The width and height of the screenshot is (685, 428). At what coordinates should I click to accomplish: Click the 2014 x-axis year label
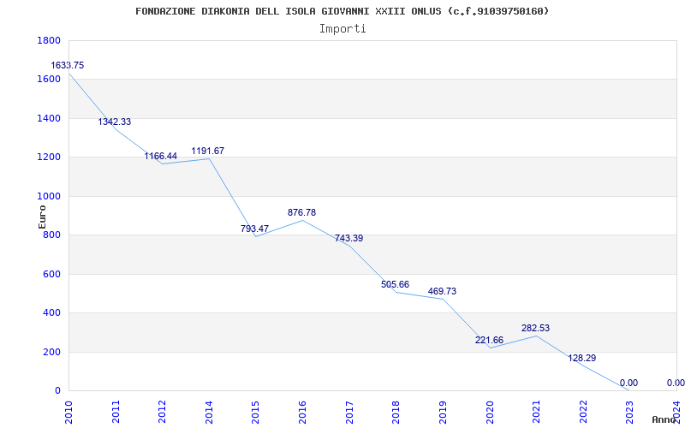[209, 413]
